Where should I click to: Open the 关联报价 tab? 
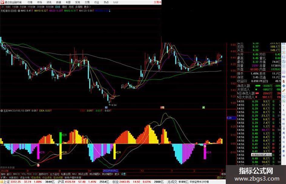point(14,177)
